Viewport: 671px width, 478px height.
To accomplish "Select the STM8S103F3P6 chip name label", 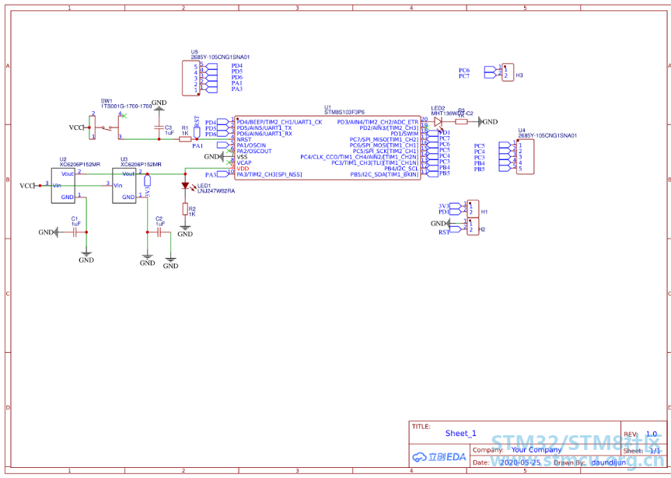I will point(344,111).
